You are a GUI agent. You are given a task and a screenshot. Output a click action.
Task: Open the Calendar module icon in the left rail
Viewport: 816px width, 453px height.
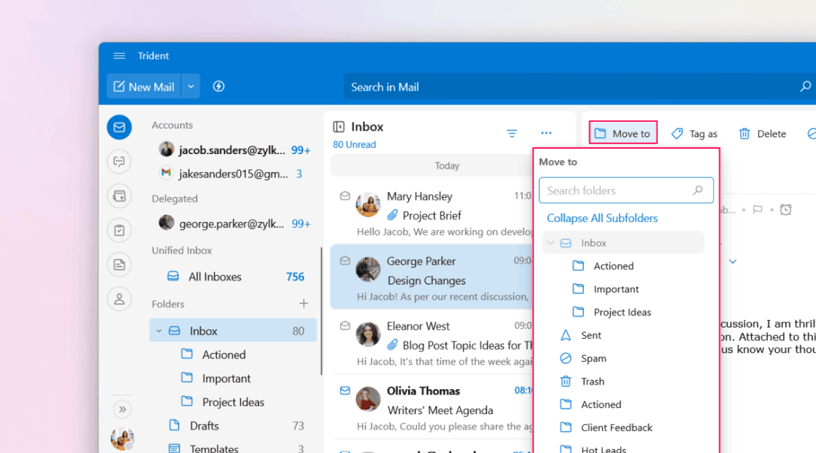coord(119,196)
